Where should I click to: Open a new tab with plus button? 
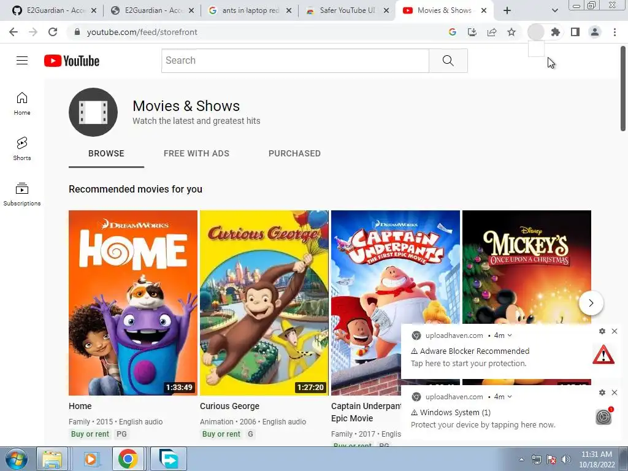point(507,10)
